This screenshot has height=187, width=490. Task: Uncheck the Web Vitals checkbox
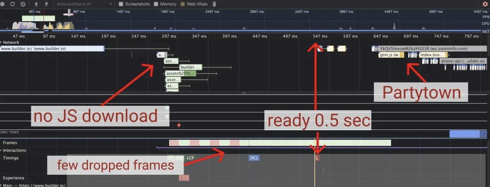(183, 4)
